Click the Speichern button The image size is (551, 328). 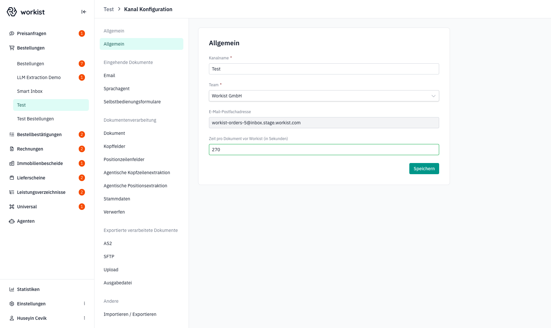424,169
